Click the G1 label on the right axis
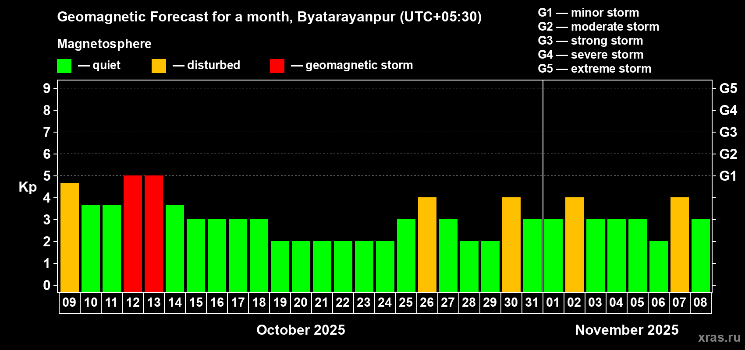 coord(728,176)
